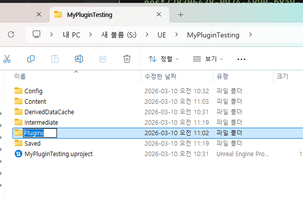This screenshot has height=203, width=303.
Task: Switch to the MyPluginTesting tab
Action: pyautogui.click(x=109, y=14)
